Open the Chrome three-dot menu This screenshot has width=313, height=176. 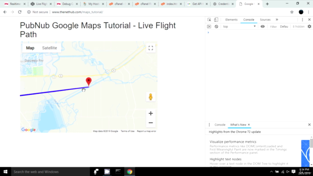(309, 12)
